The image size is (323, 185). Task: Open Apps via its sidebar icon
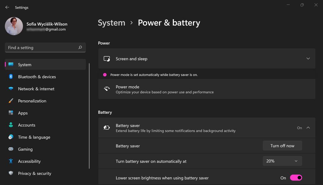(11, 113)
